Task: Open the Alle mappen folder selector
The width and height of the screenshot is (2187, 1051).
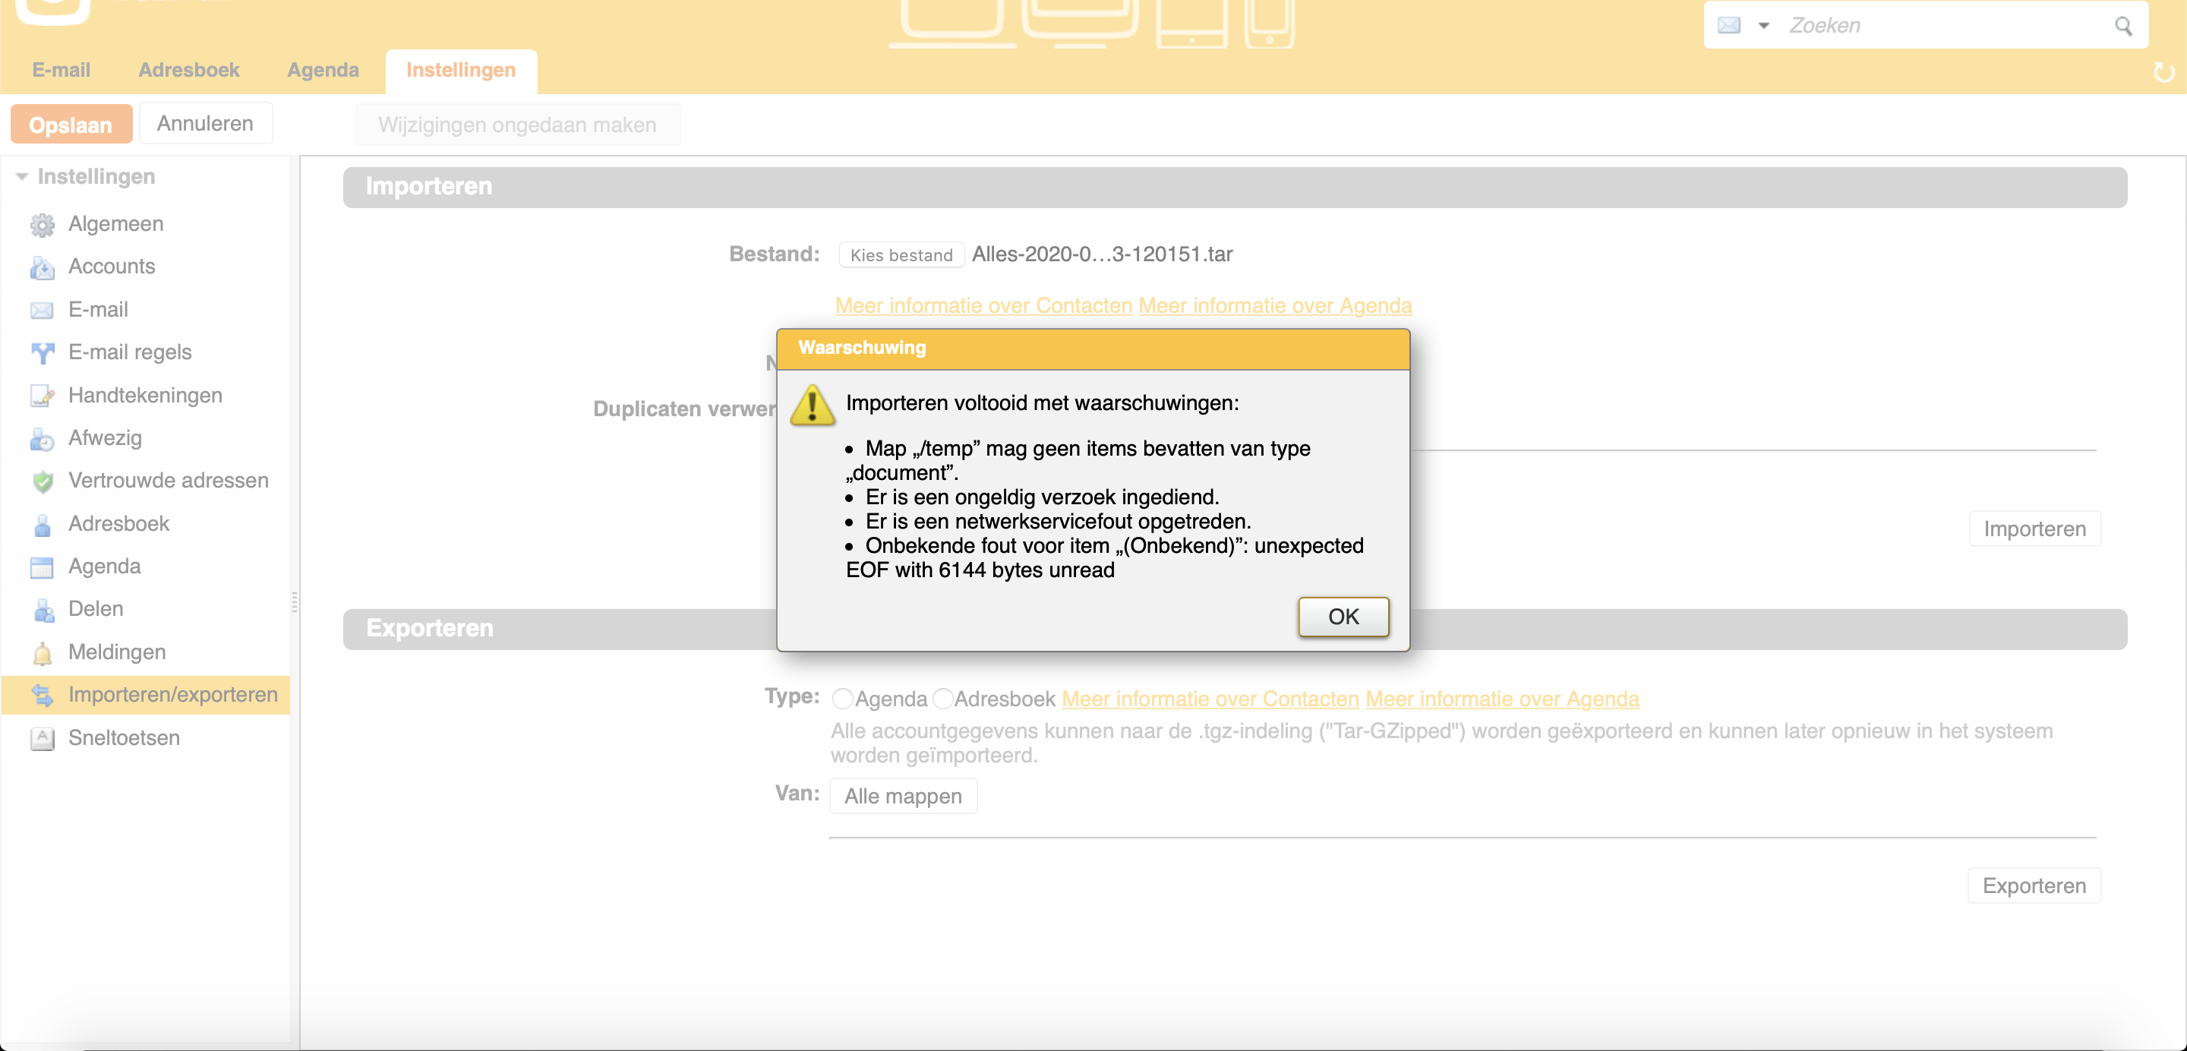Action: point(902,797)
